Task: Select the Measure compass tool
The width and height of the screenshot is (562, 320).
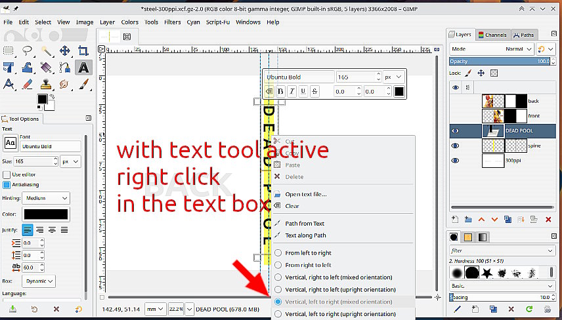Action: click(x=9, y=85)
